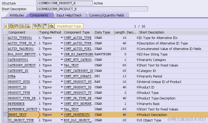Open the Input Help/Check tab
Viewport: 208px width, 123px height.
click(x=69, y=15)
